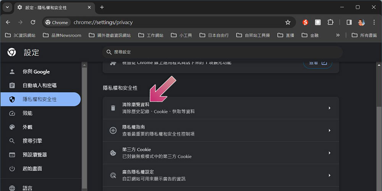
Task: Open the 隱私權指南 option
Action: point(221,131)
